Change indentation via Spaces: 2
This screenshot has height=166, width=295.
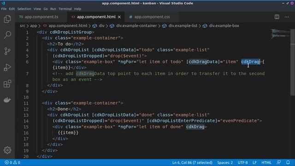(225, 162)
